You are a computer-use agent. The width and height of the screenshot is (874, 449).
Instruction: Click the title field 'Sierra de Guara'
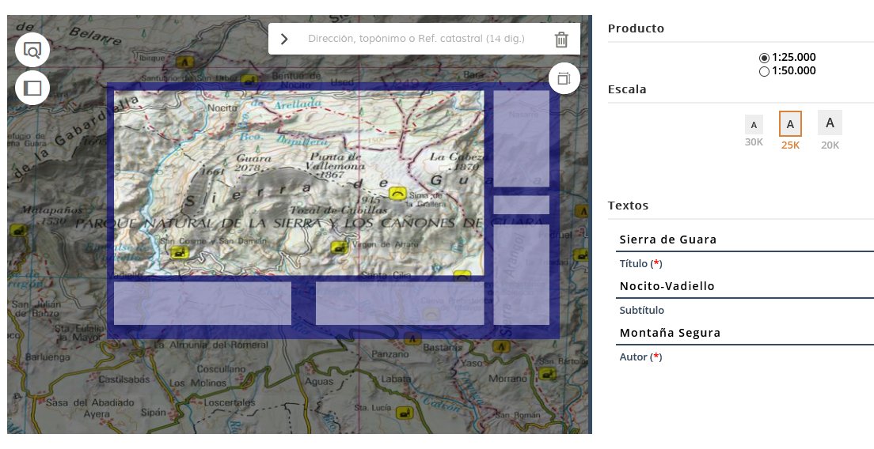pos(747,240)
